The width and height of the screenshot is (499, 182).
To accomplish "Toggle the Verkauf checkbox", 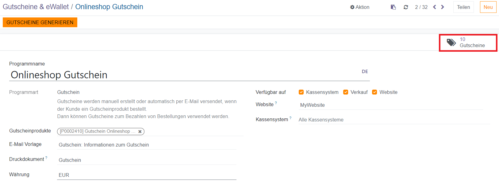I will coord(346,92).
